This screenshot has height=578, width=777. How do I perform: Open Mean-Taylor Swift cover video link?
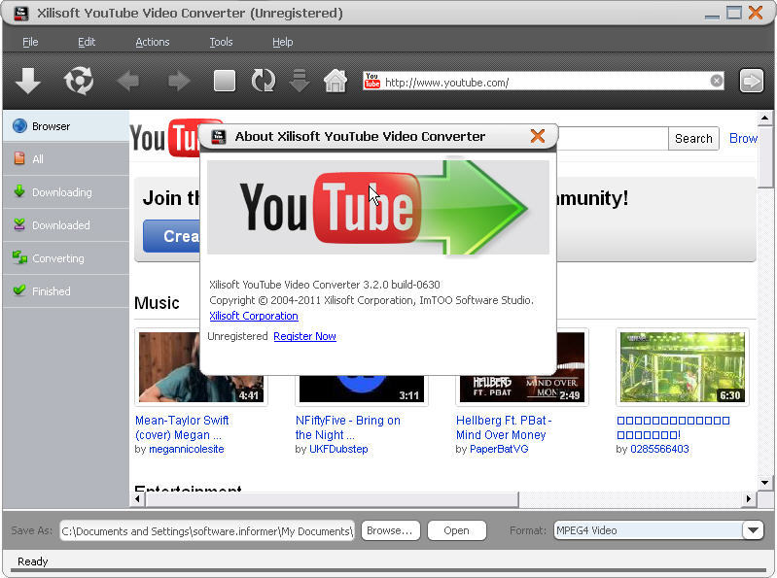pyautogui.click(x=182, y=427)
